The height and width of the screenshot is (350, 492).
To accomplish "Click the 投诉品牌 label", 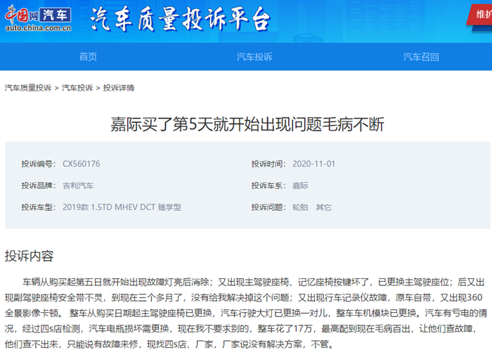I will point(38,186).
